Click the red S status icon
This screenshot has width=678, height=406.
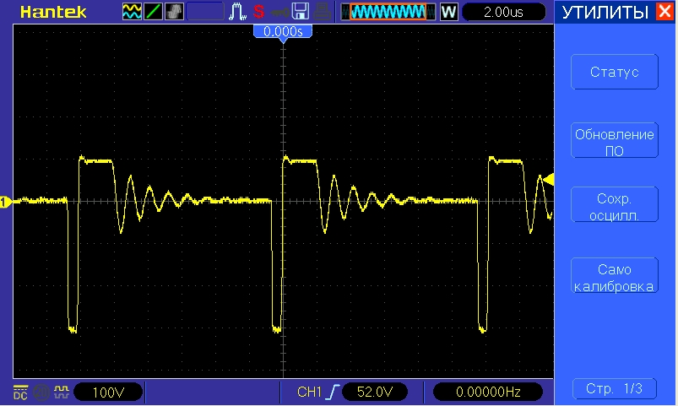tap(258, 12)
